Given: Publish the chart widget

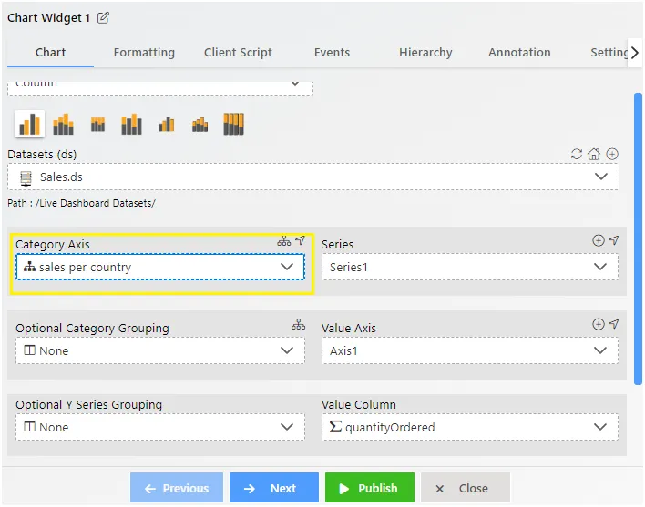Looking at the screenshot, I should pos(369,488).
